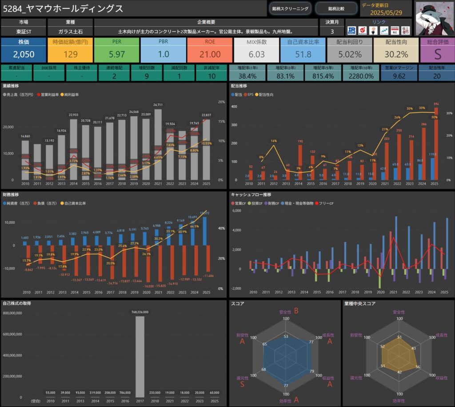Click the 営業CFマージン value 9.62
Screen dimensions: 455x407
click(399, 76)
